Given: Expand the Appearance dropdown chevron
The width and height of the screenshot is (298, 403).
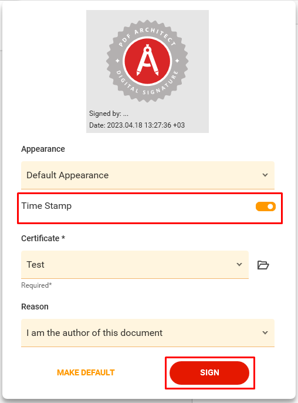Looking at the screenshot, I should pyautogui.click(x=265, y=175).
